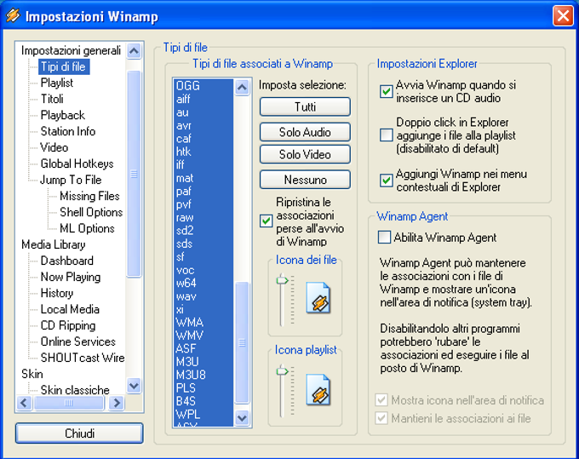Click the settings tree vertical scrollbar thumb
The height and width of the screenshot is (459, 579).
pos(134,174)
